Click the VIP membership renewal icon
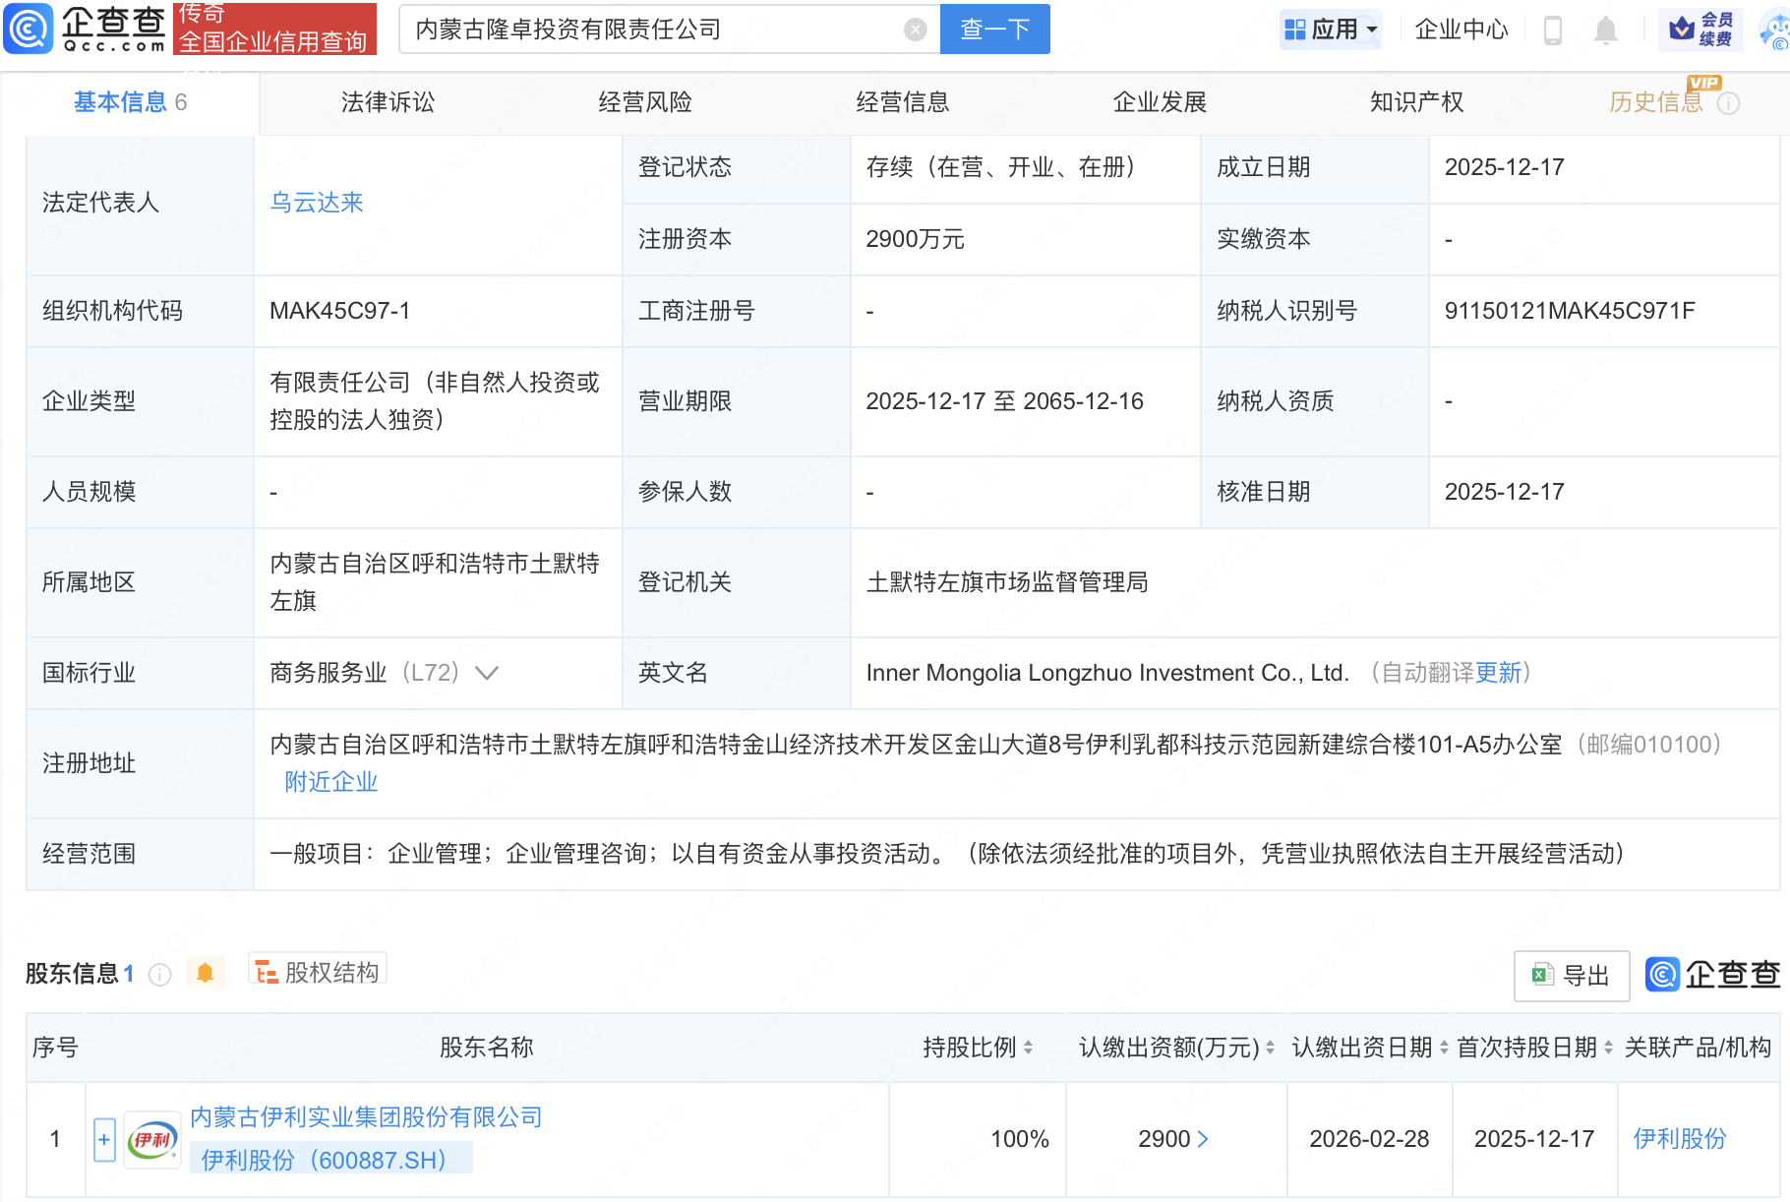Image resolution: width=1790 pixels, height=1202 pixels. 1700,30
